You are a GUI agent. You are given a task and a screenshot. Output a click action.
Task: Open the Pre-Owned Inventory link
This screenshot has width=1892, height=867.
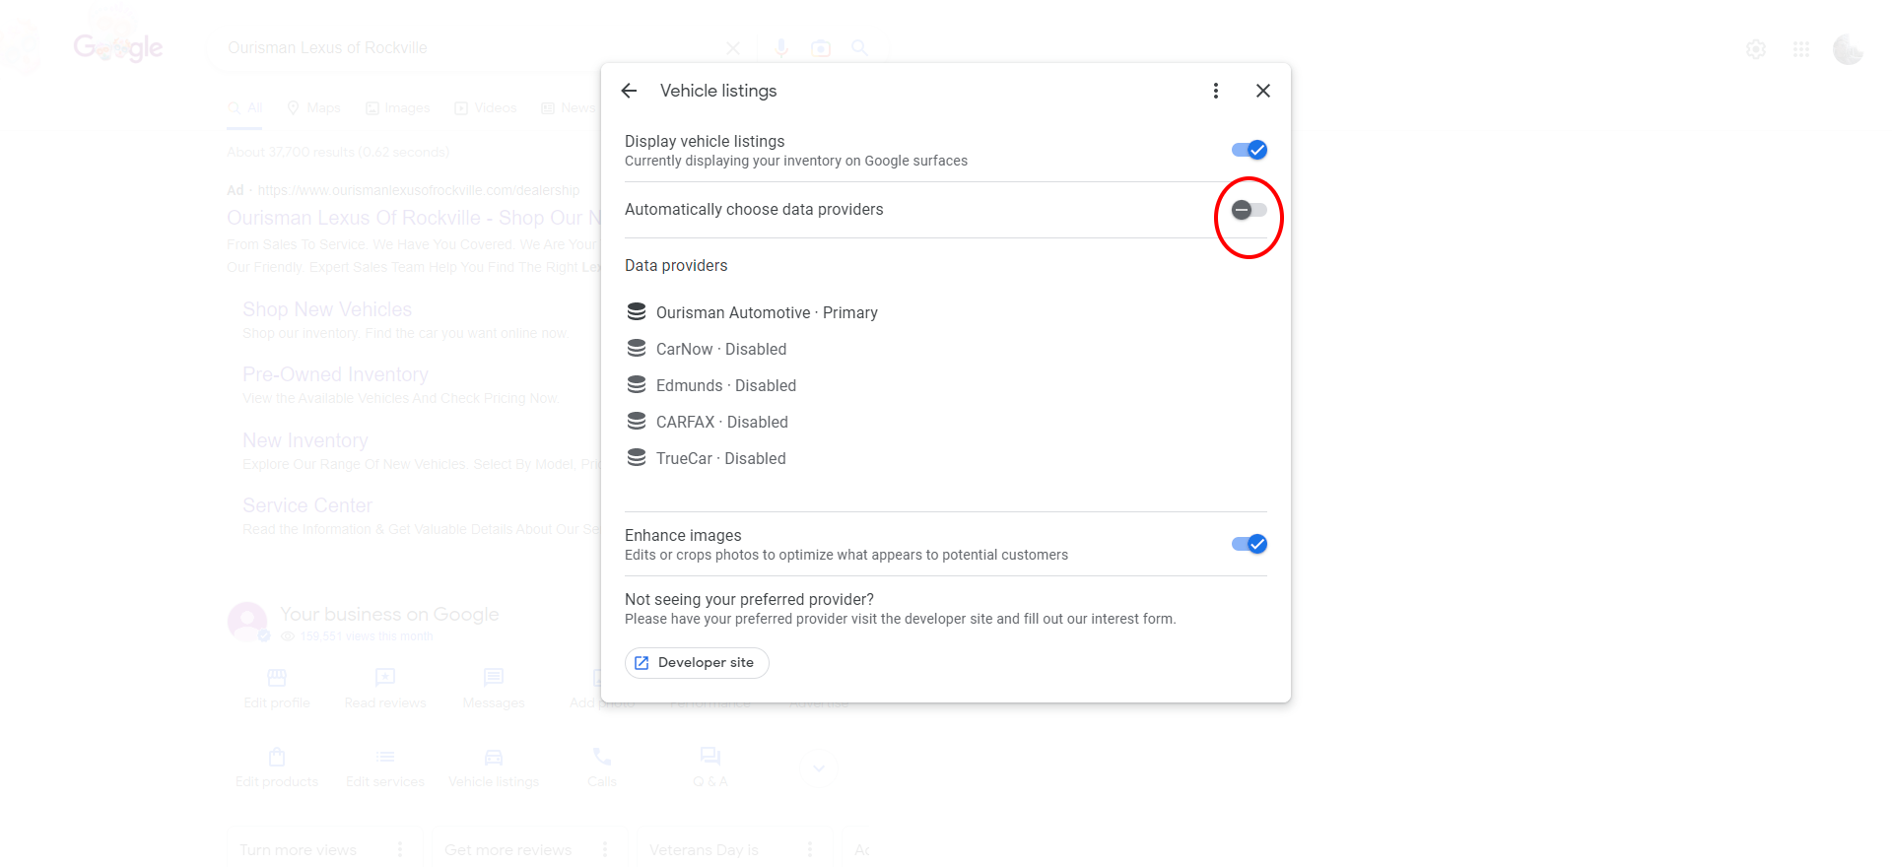point(335,374)
